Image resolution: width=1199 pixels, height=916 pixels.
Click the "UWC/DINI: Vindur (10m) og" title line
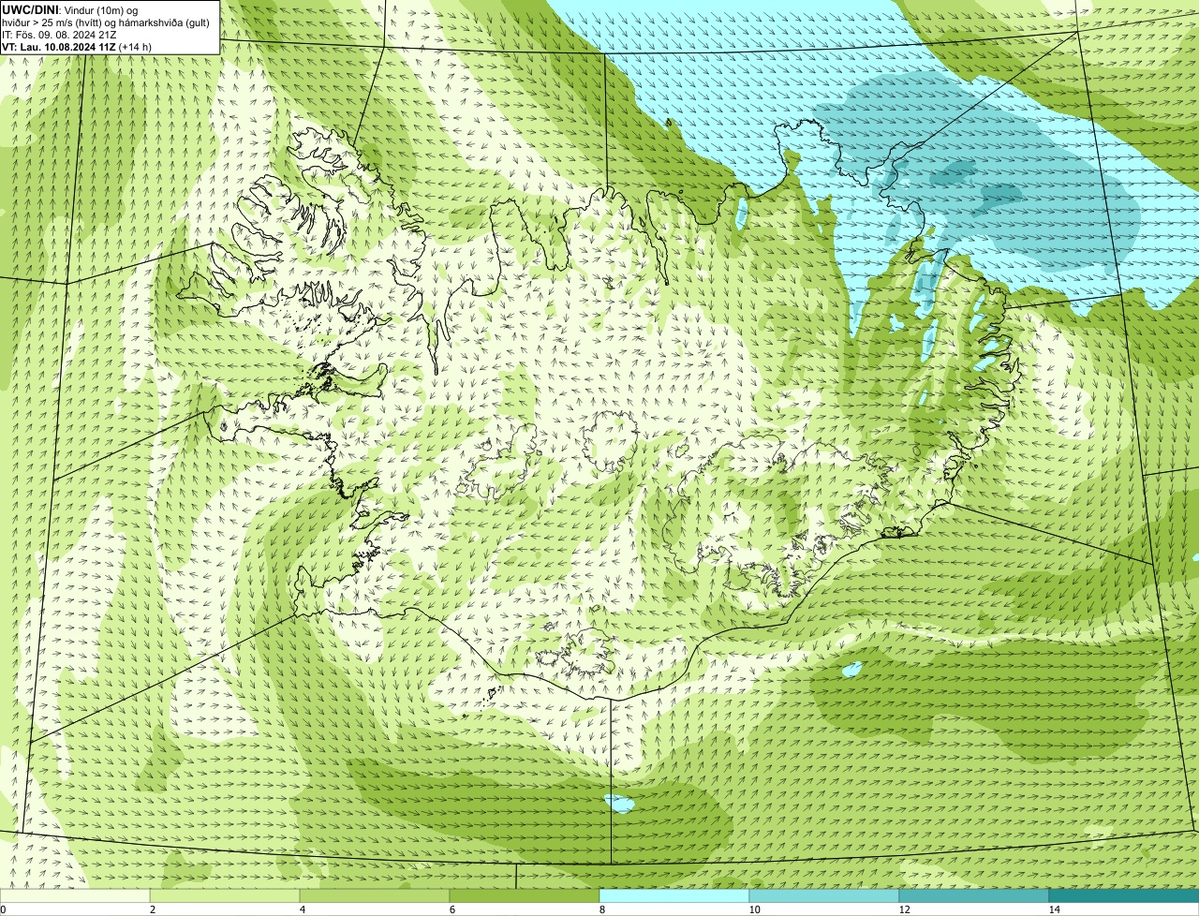pyautogui.click(x=70, y=10)
